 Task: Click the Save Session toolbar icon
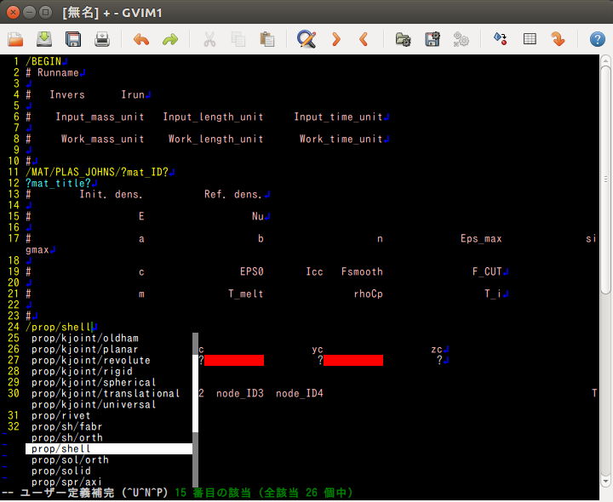pyautogui.click(x=433, y=39)
